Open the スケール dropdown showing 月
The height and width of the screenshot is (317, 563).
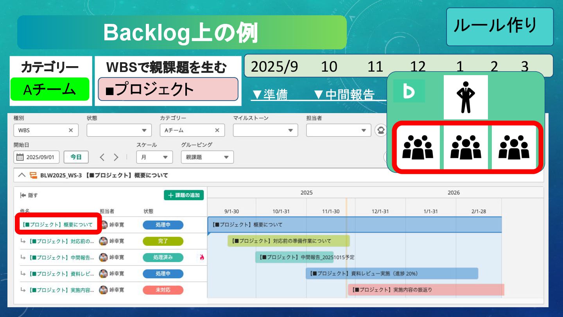tap(154, 157)
